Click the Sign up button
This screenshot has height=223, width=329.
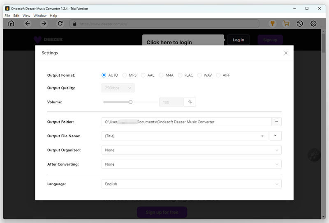[270, 40]
